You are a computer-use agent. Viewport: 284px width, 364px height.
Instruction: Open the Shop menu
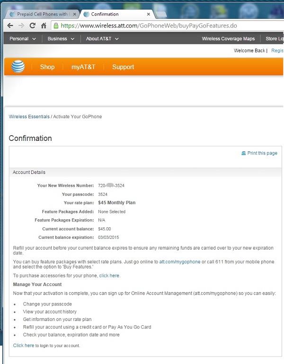pos(47,67)
